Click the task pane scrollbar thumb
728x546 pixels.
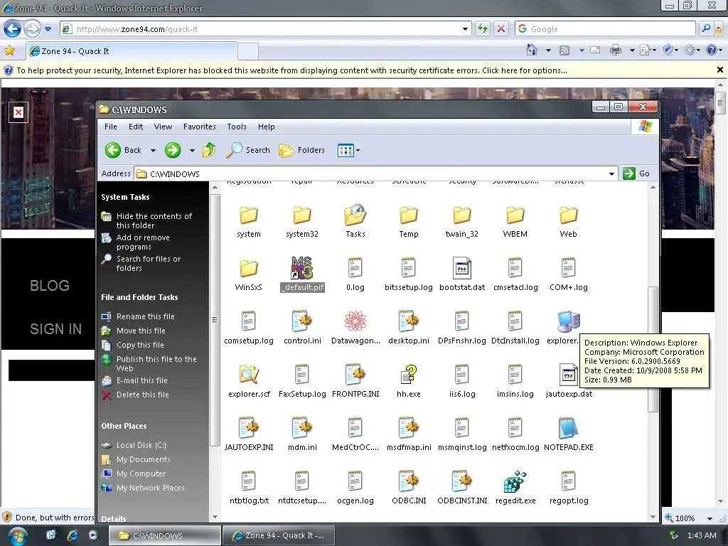point(215,319)
